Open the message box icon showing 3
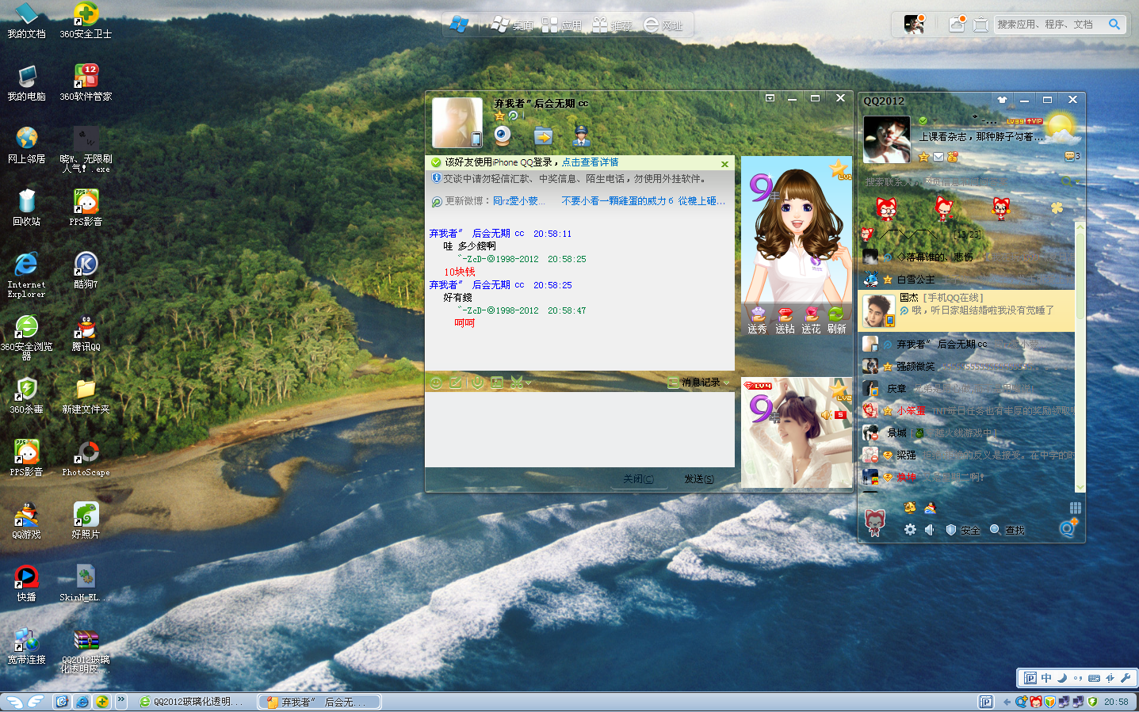This screenshot has height=712, width=1139. pyautogui.click(x=1072, y=157)
